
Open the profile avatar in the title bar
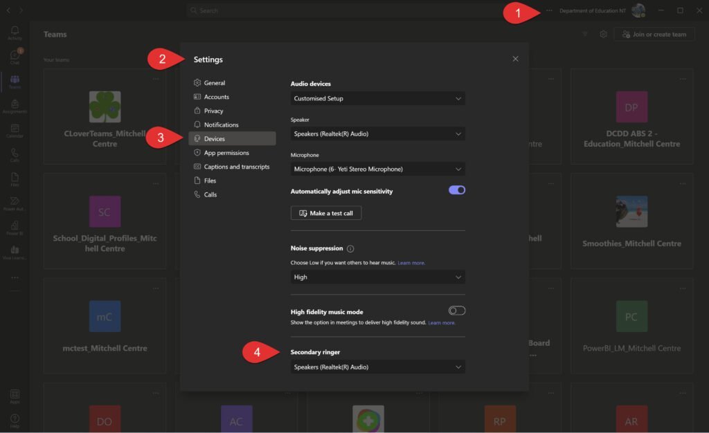coord(638,10)
